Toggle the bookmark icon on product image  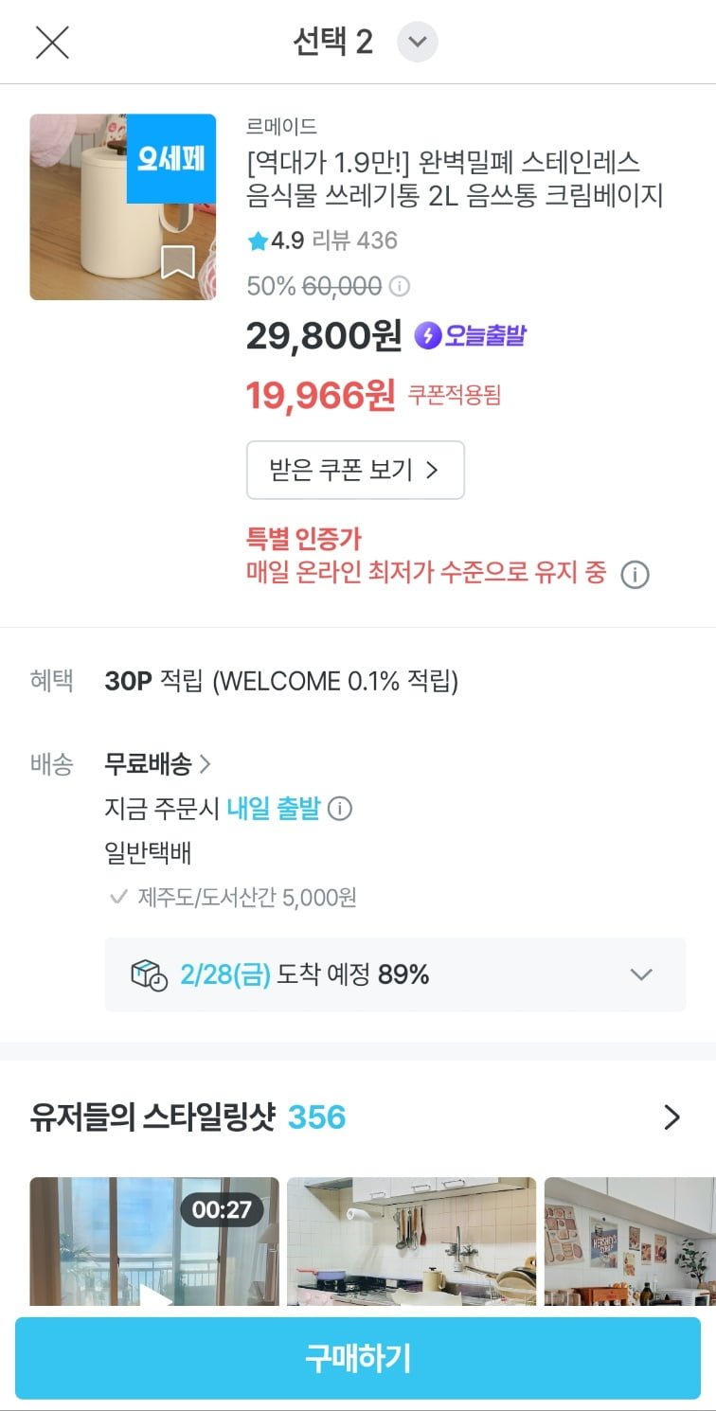(177, 262)
